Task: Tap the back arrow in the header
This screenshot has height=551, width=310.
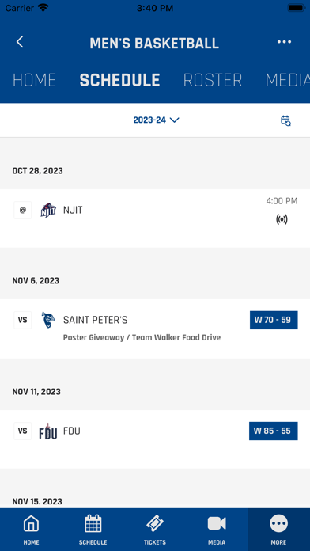Action: (x=20, y=42)
